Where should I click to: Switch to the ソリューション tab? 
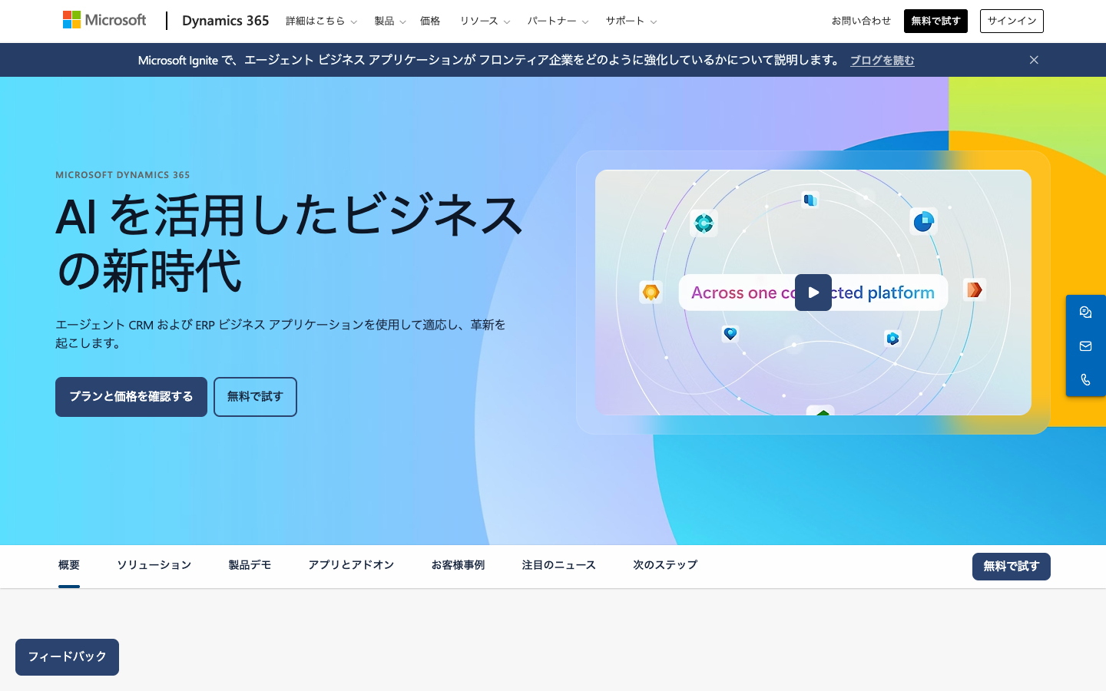pyautogui.click(x=154, y=565)
